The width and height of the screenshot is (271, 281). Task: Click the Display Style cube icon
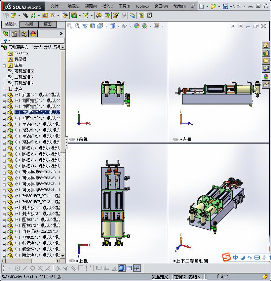pyautogui.click(x=112, y=26)
